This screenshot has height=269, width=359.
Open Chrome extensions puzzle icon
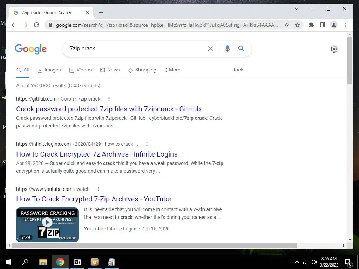[x=311, y=25]
